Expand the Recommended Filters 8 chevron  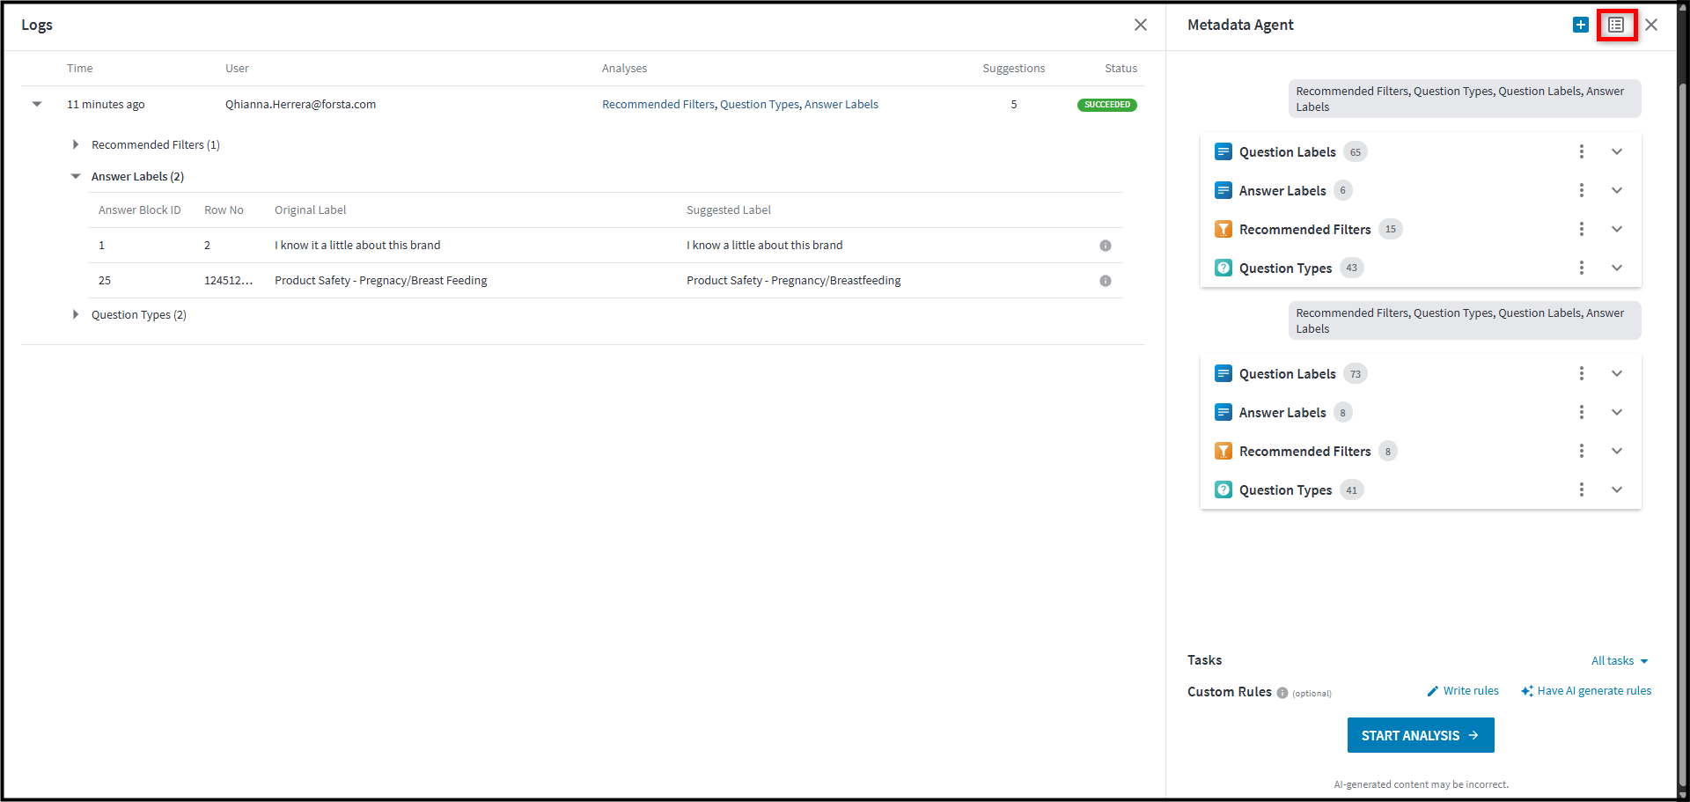pos(1617,451)
